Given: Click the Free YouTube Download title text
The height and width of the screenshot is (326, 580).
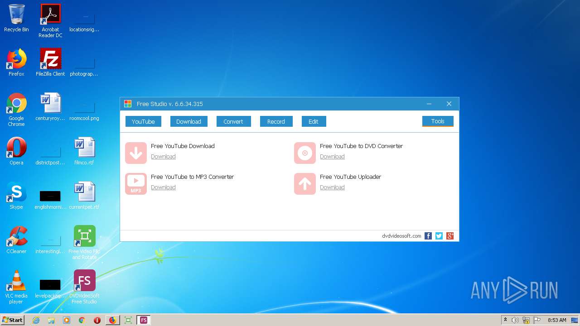Looking at the screenshot, I should (183, 146).
